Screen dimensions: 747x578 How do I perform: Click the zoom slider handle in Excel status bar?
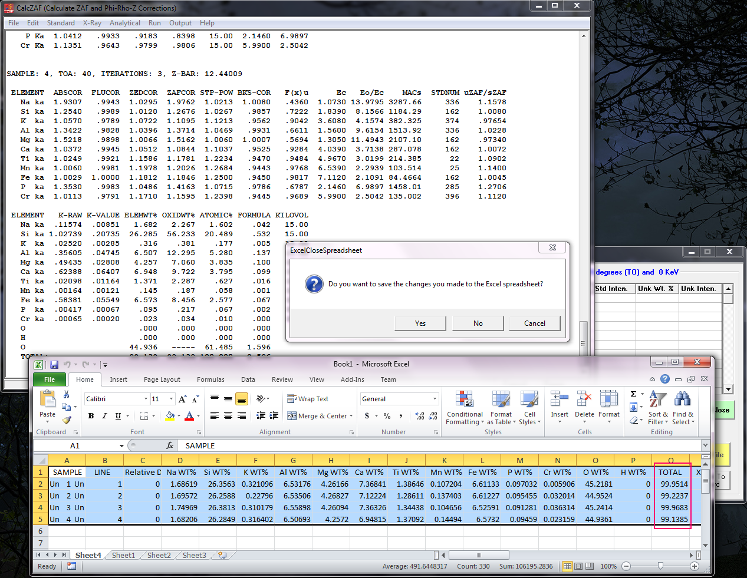tap(660, 566)
